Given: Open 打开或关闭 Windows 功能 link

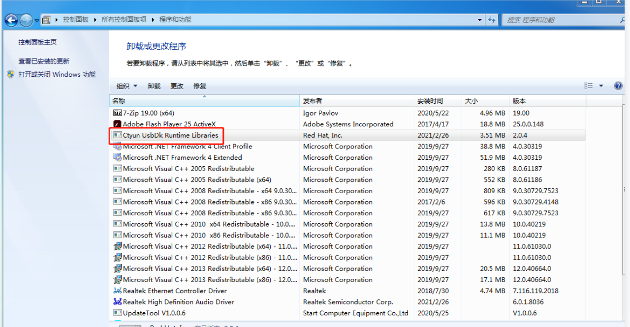Looking at the screenshot, I should coord(57,75).
